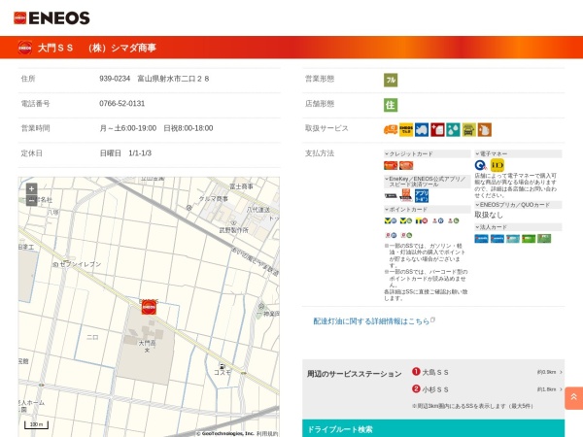Click the 日曜日 1/1-1/3 holiday text
The height and width of the screenshot is (437, 583).
click(125, 153)
